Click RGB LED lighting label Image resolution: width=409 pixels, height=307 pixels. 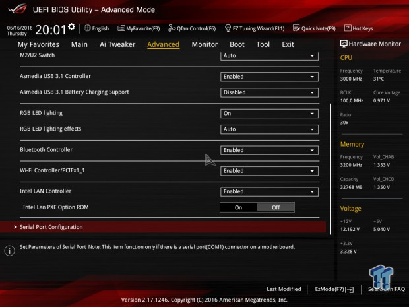tap(41, 113)
